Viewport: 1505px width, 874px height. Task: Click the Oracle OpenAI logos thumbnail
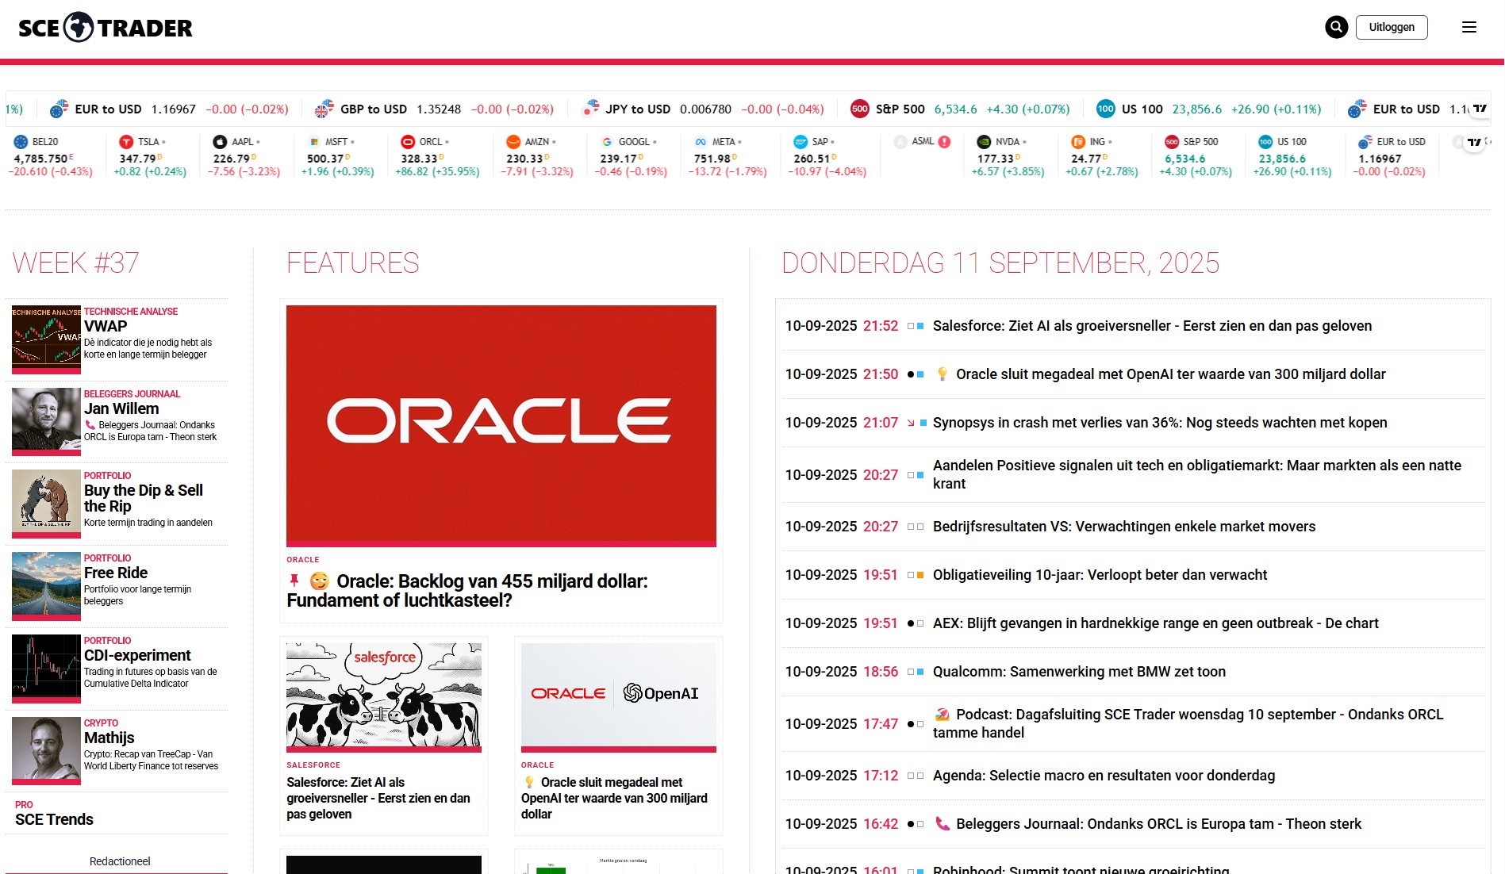619,697
